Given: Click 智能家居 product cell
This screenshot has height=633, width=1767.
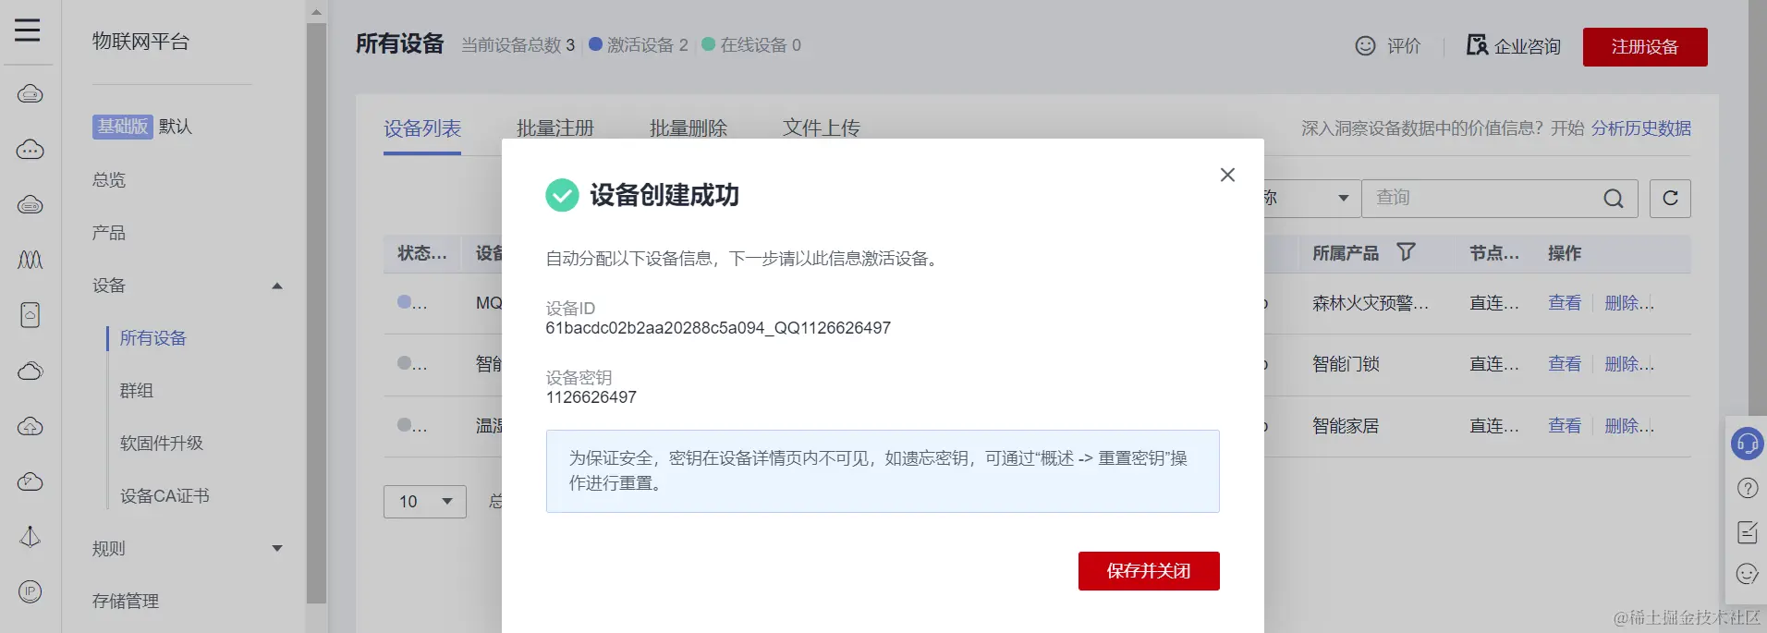Looking at the screenshot, I should point(1346,426).
